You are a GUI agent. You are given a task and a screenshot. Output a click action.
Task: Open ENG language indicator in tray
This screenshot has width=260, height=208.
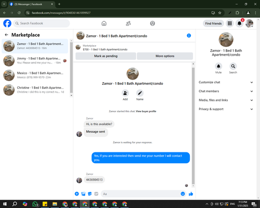(x=232, y=204)
